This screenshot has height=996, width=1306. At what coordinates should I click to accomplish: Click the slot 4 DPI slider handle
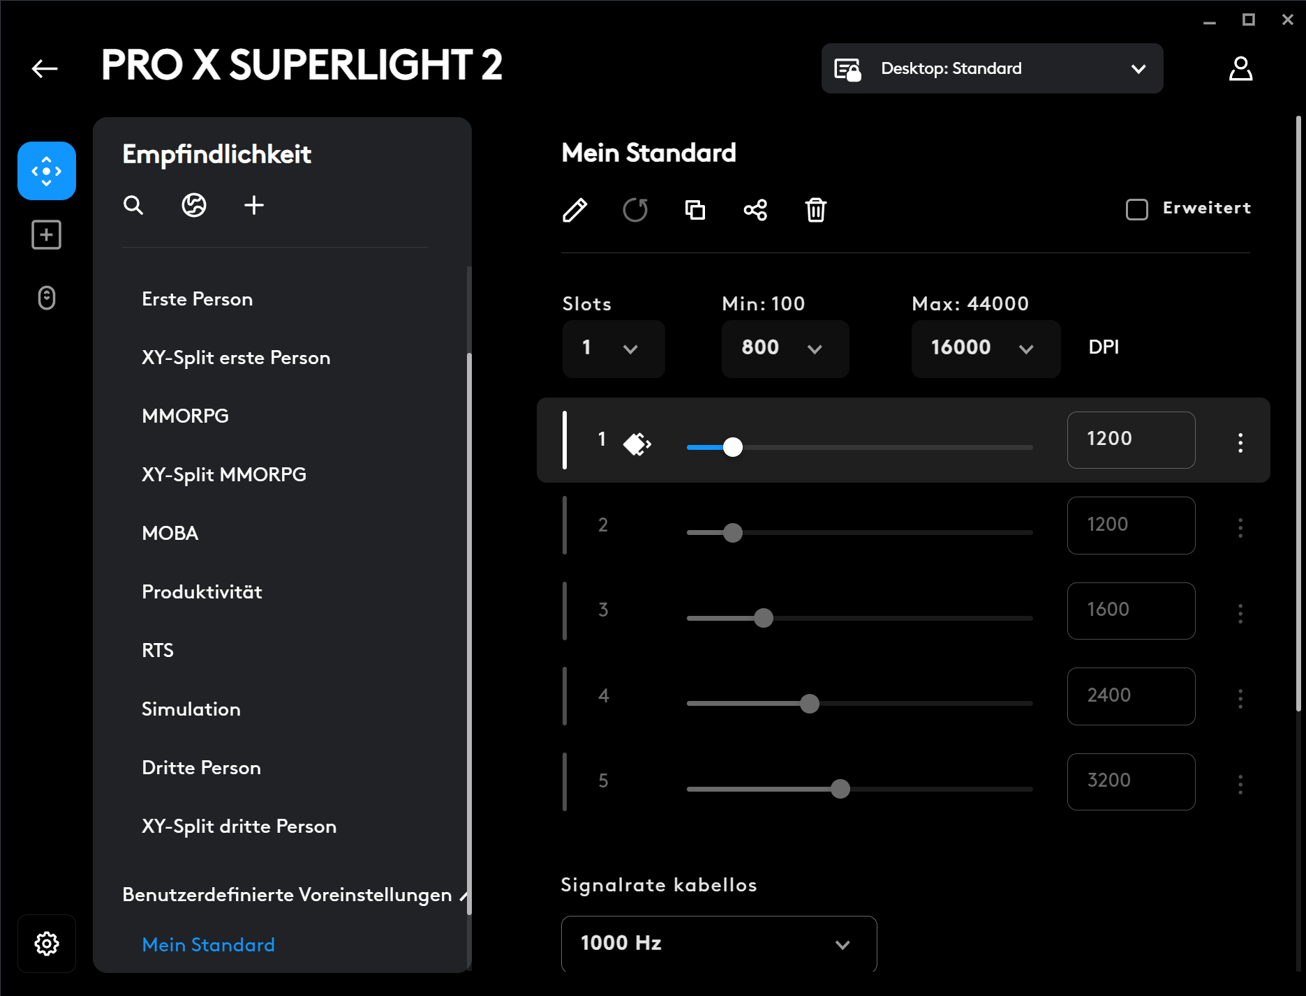click(x=810, y=704)
